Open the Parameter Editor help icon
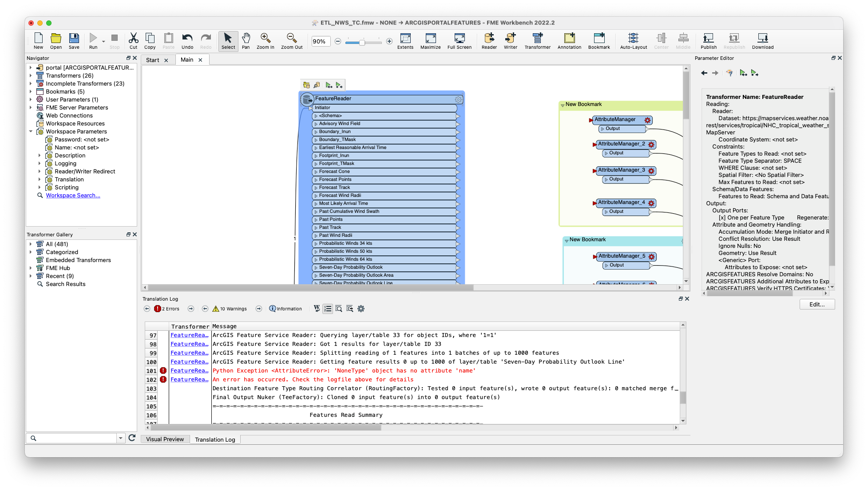868x490 pixels. pos(729,73)
